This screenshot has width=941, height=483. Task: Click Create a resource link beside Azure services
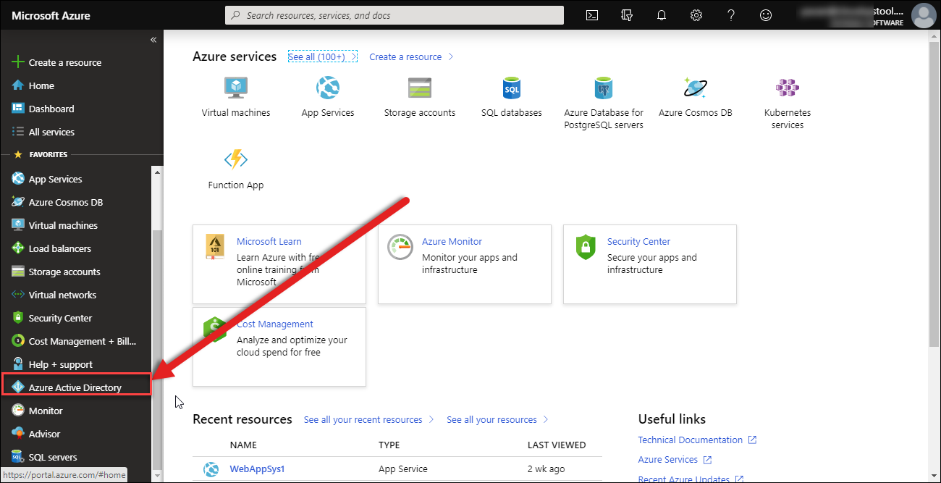pyautogui.click(x=405, y=56)
